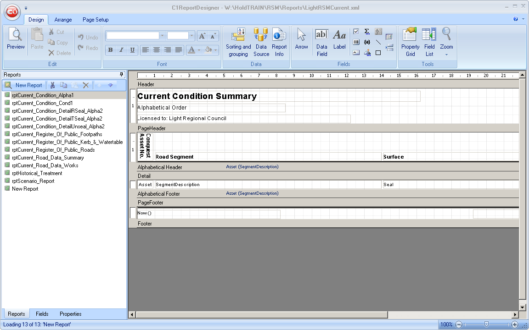Open fill color dropdown arrow

click(x=215, y=50)
